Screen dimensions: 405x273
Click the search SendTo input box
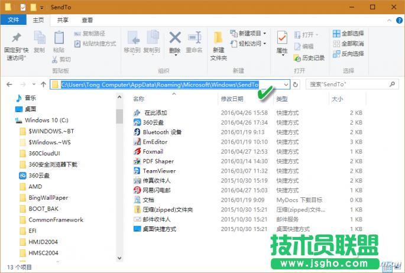[352, 84]
